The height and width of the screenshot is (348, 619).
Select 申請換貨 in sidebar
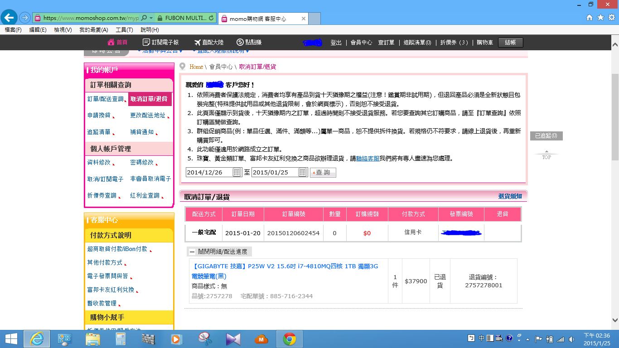click(x=99, y=115)
